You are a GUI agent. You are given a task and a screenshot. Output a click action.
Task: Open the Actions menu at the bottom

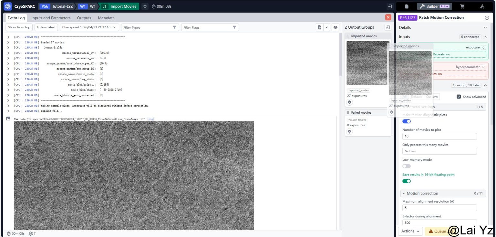tap(410, 231)
